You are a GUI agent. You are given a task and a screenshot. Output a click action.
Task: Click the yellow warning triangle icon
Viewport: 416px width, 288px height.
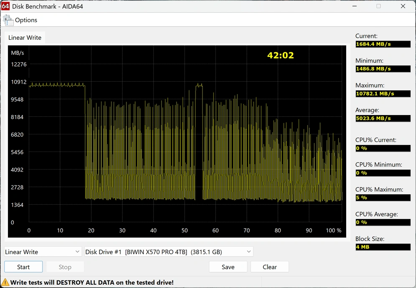coord(5,282)
